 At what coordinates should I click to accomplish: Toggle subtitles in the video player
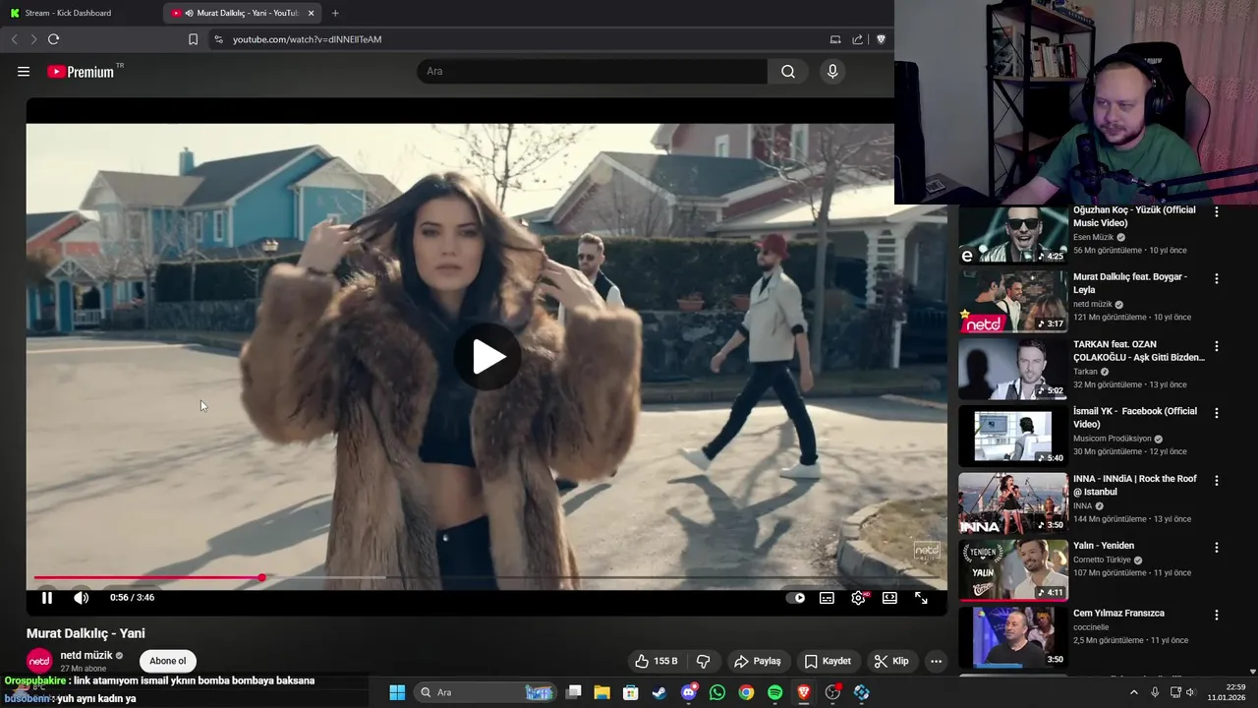coord(827,597)
